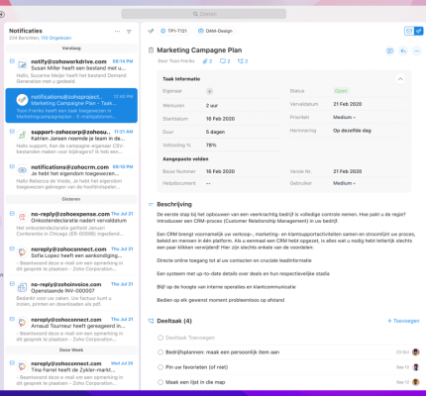Open the Prioriteit Medium dropdown
Screen dimensions: 426x396
coord(345,117)
